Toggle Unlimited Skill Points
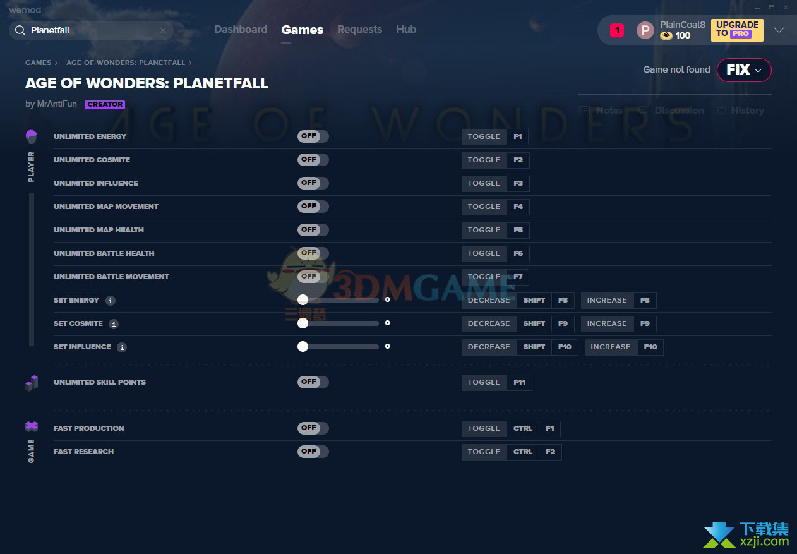 point(313,382)
